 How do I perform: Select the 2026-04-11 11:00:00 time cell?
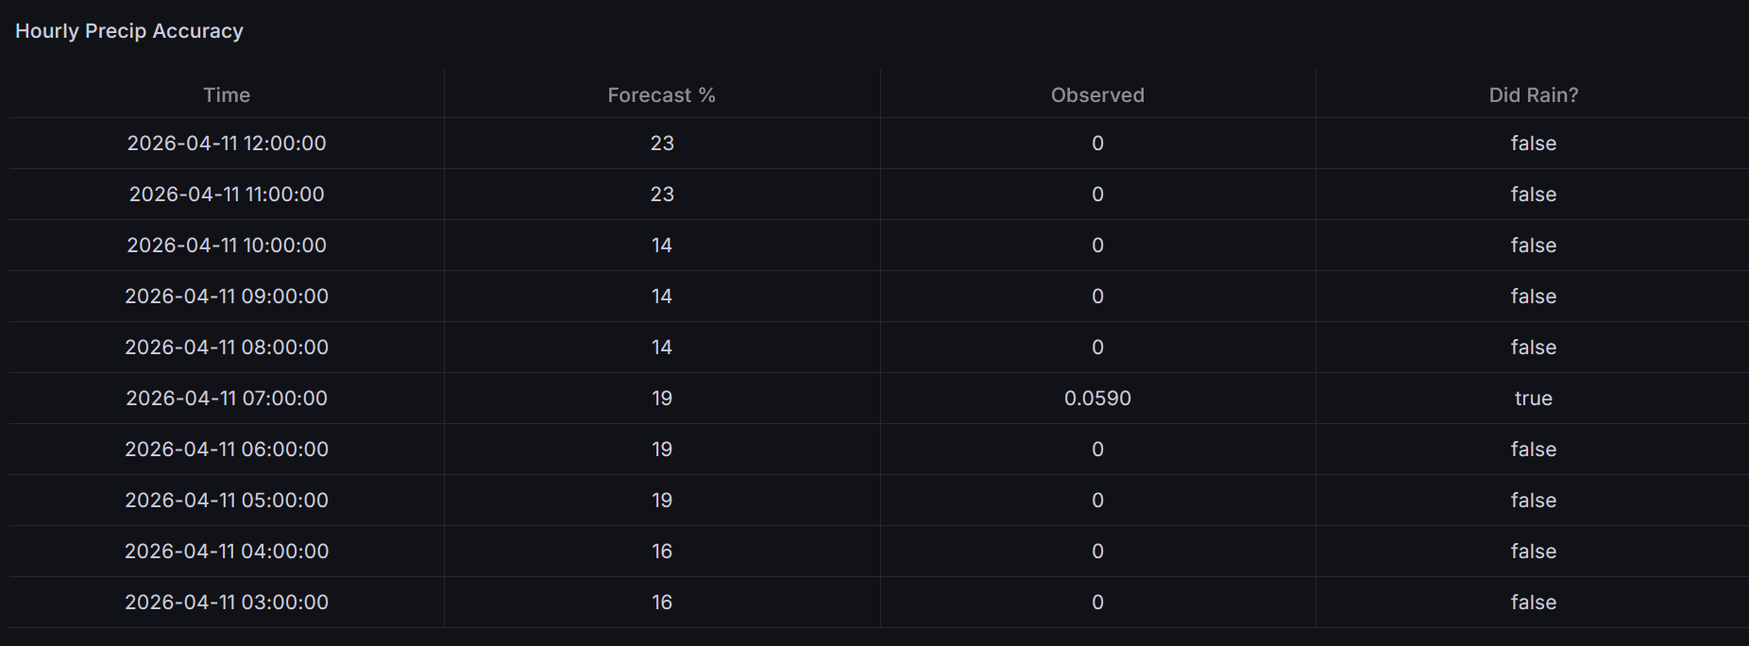pos(227,195)
